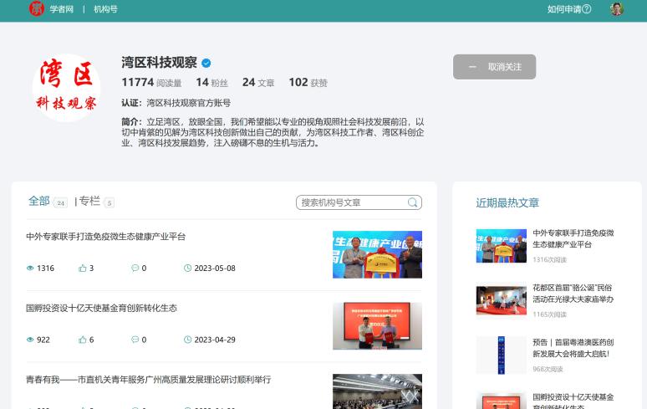Click the 102 获赞 statistic
This screenshot has width=647, height=409.
coord(308,83)
